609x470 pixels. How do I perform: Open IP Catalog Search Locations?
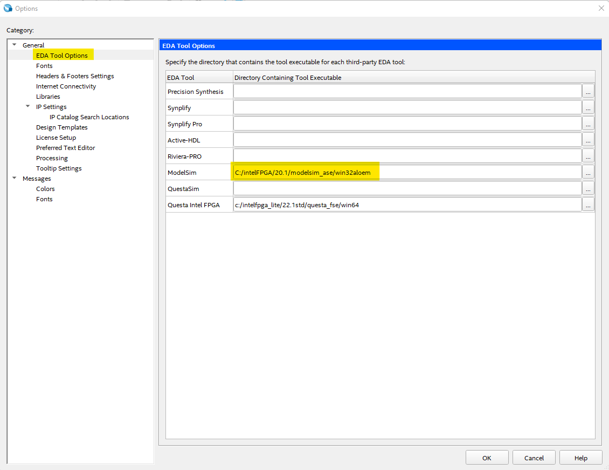[89, 117]
